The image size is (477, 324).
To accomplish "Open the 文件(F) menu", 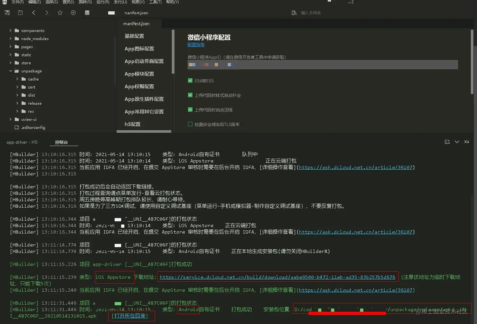I will pos(17,2).
